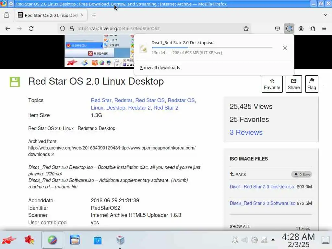Open the Red Star start menu
This screenshot has width=332, height=249.
[x=9, y=240]
